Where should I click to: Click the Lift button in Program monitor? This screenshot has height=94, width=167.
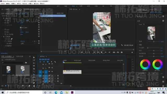114,52
